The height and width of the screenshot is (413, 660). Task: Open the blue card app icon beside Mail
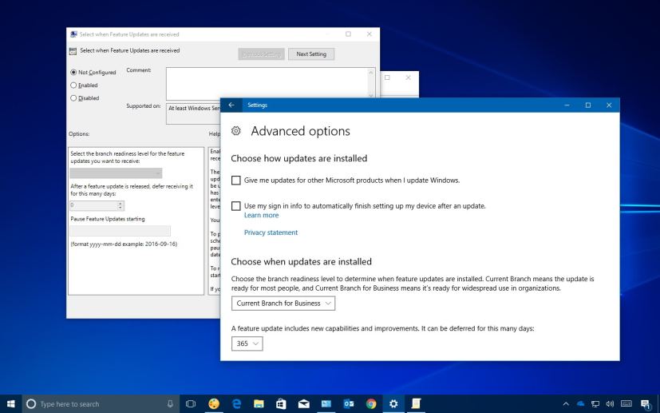[x=326, y=403]
